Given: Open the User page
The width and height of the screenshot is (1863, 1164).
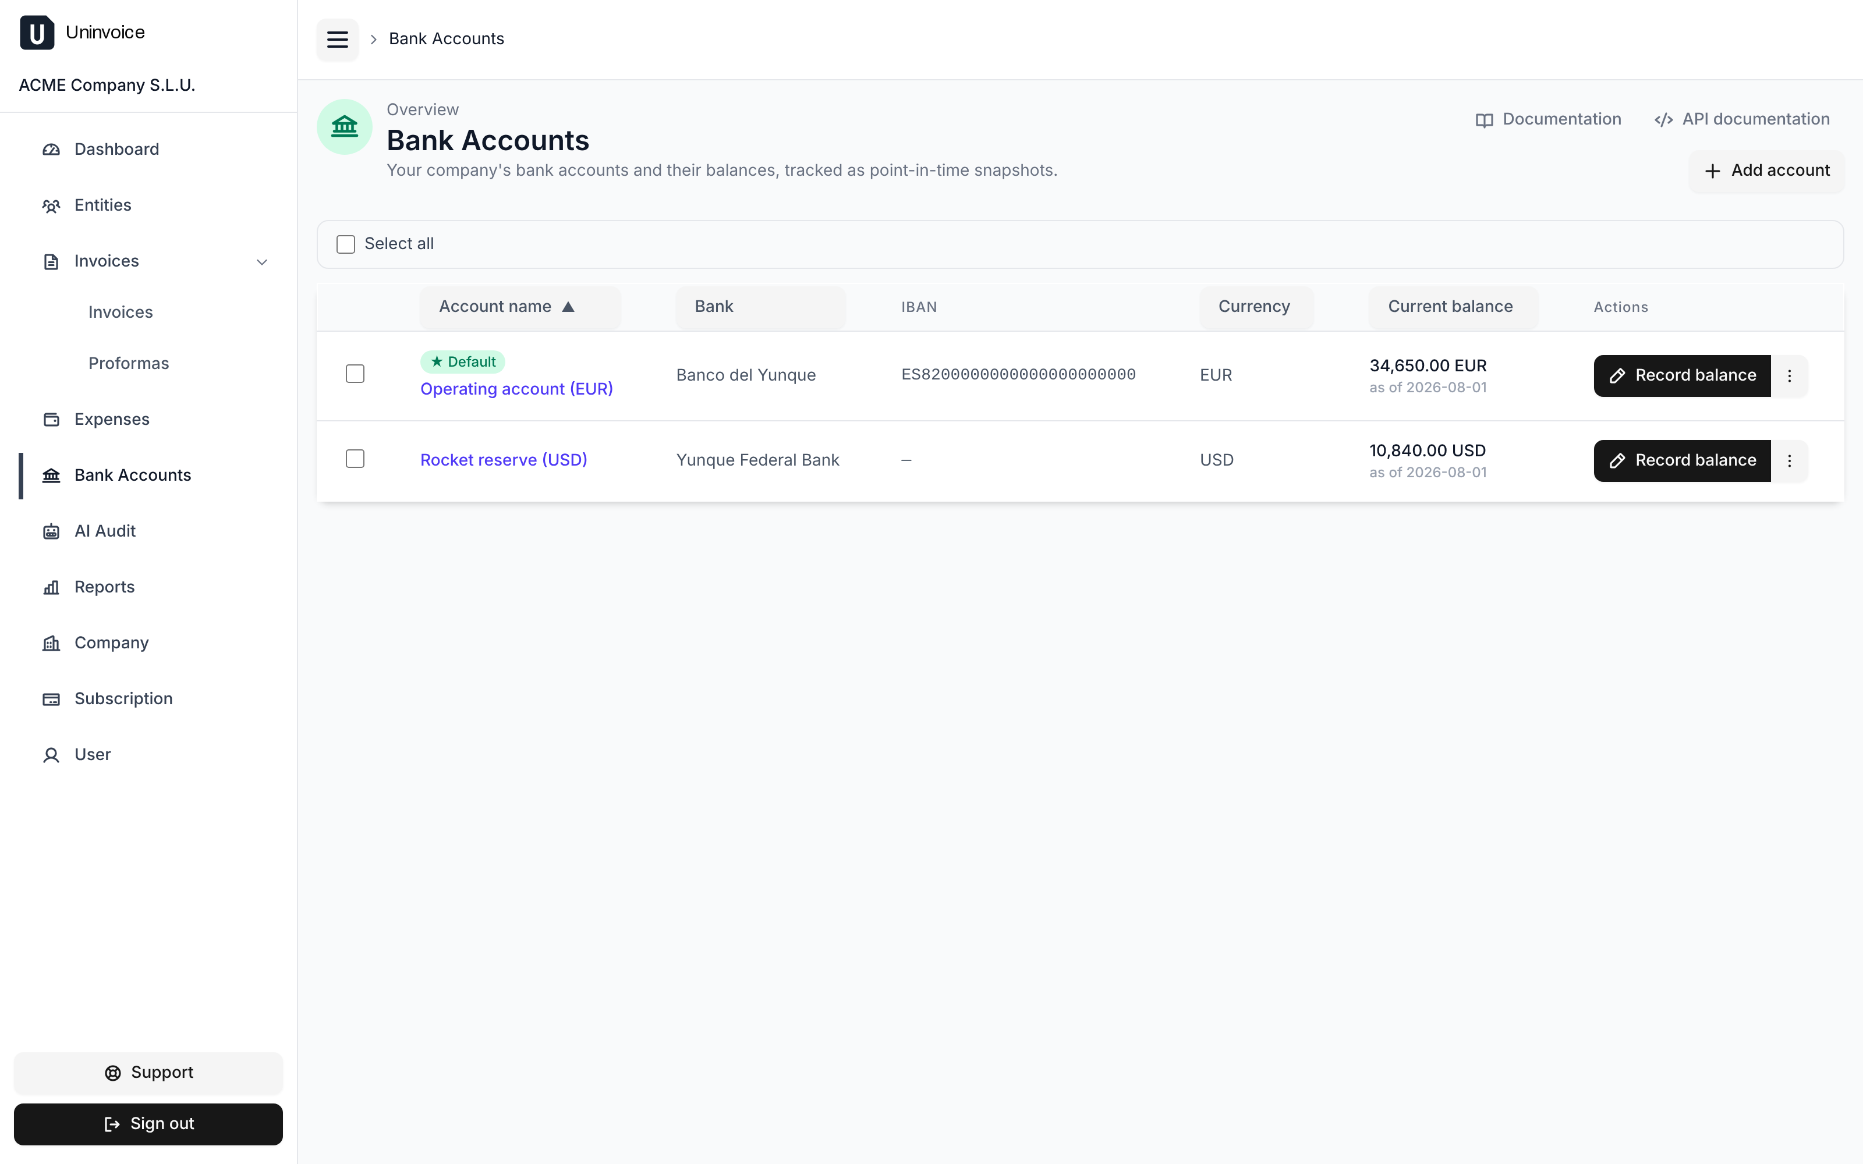Looking at the screenshot, I should point(148,755).
